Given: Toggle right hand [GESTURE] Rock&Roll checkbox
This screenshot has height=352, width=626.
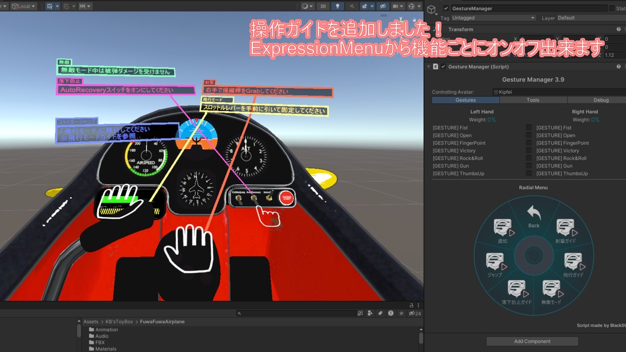Looking at the screenshot, I should coord(529,158).
